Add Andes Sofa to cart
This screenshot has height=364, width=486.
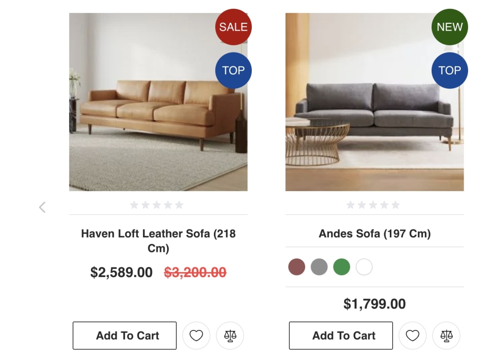[341, 335]
